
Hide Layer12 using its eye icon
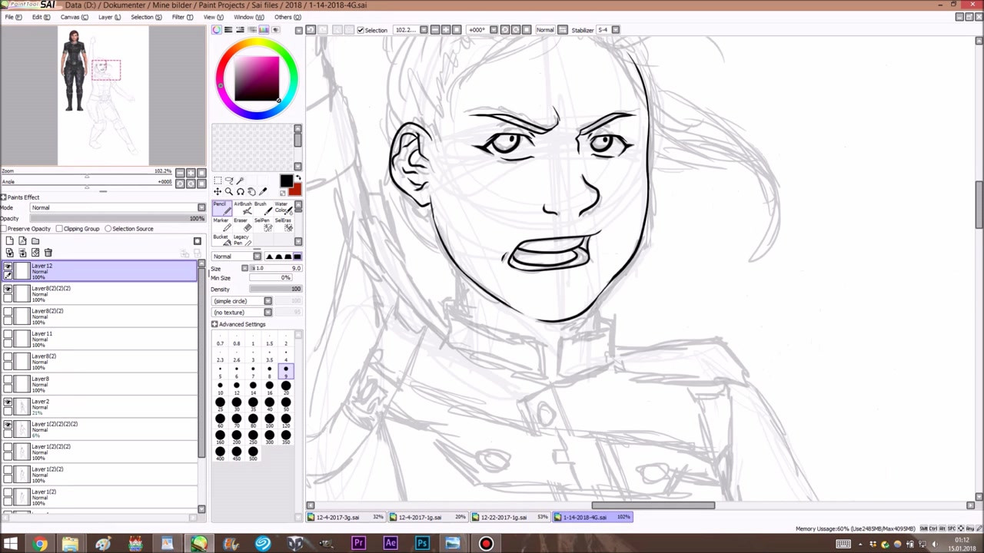coord(8,267)
